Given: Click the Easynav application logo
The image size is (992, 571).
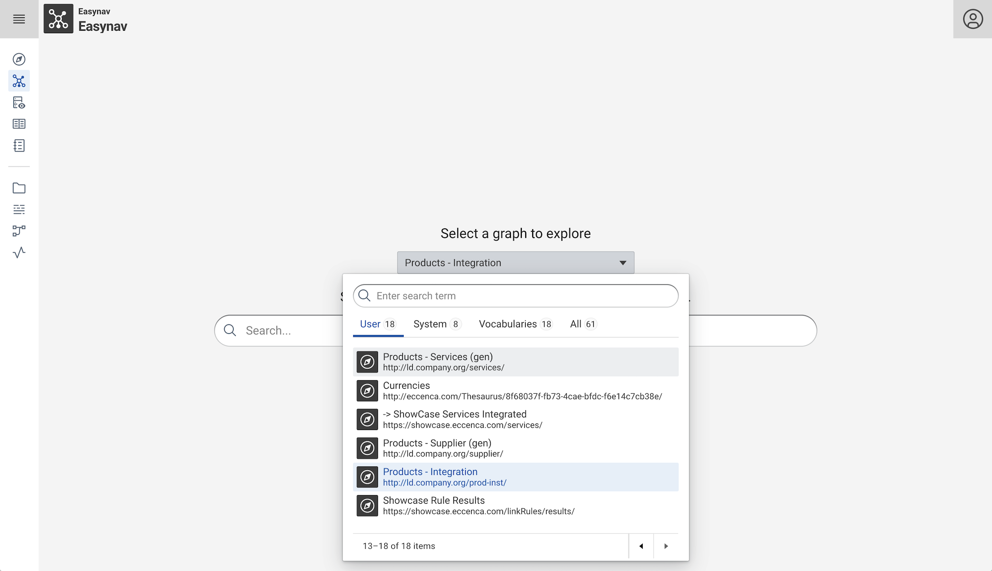Looking at the screenshot, I should (58, 19).
